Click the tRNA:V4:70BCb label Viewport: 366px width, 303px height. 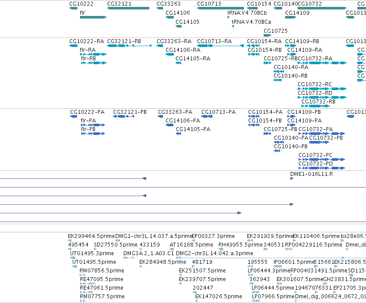click(x=247, y=13)
